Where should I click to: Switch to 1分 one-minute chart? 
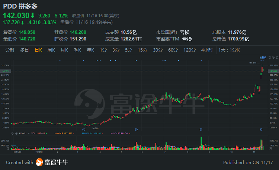pyautogui.click(x=103, y=50)
